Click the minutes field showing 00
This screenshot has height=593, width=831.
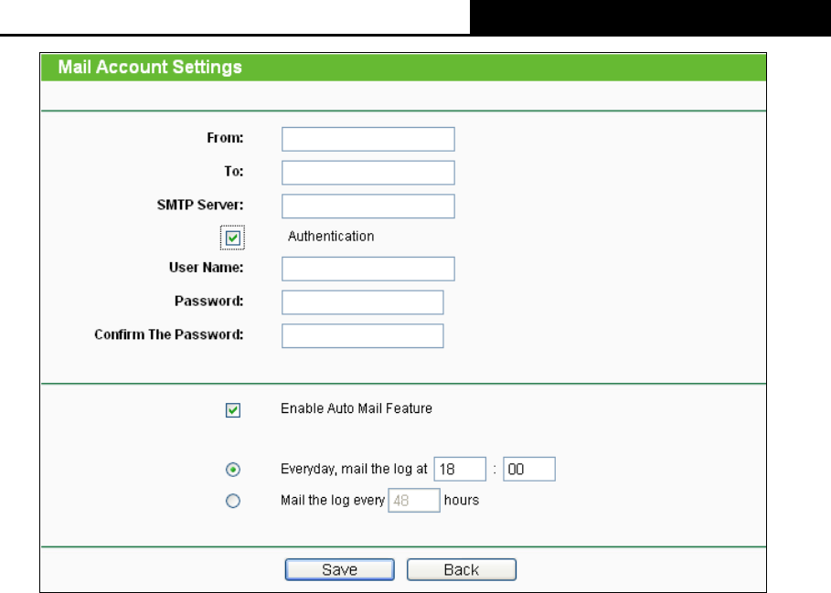pos(529,469)
